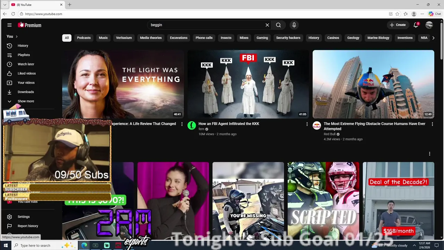
Task: Select the History filter chip
Action: point(314,38)
